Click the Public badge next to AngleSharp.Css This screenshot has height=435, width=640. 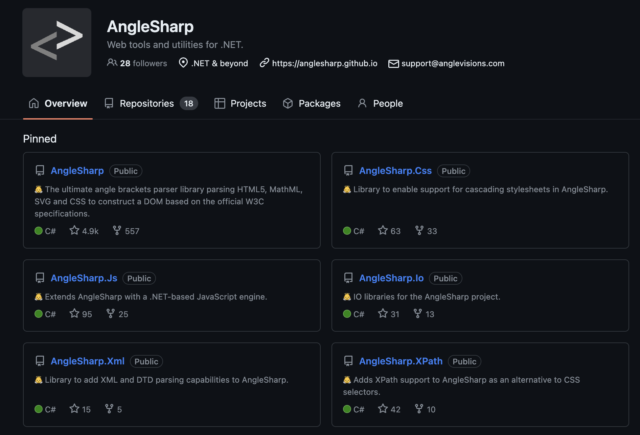(454, 171)
